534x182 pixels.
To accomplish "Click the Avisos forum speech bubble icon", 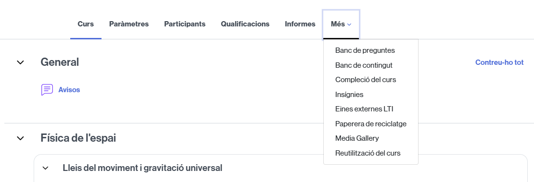I will (47, 90).
